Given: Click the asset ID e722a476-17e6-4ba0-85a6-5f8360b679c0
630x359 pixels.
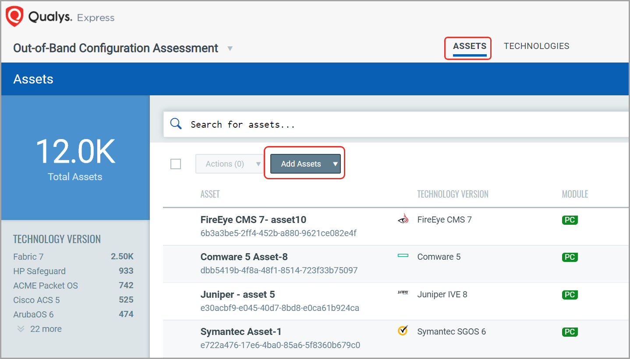Looking at the screenshot, I should 280,345.
